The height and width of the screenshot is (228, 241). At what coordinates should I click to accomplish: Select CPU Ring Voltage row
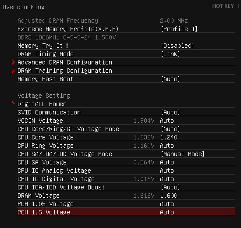(126, 146)
